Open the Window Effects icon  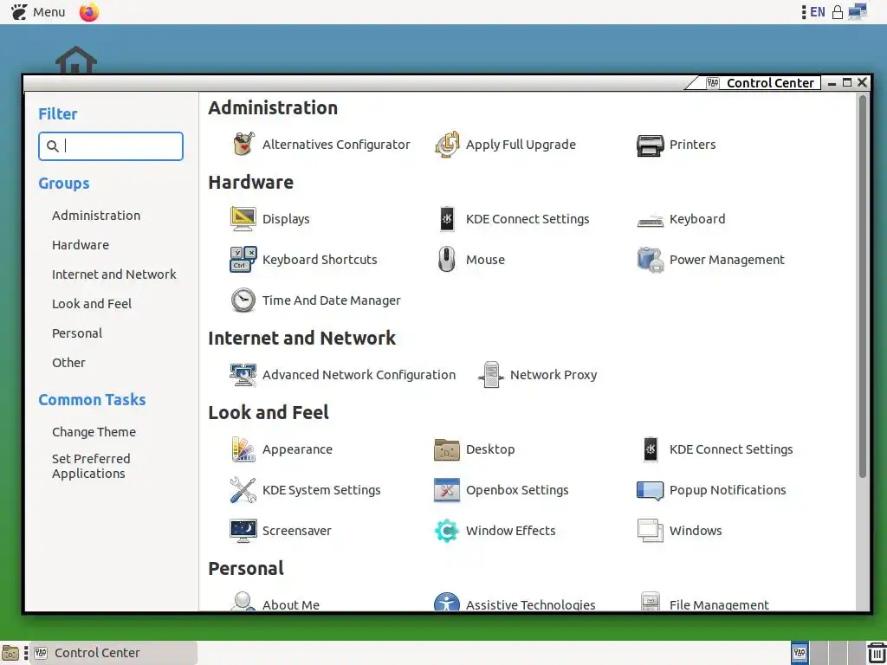447,531
